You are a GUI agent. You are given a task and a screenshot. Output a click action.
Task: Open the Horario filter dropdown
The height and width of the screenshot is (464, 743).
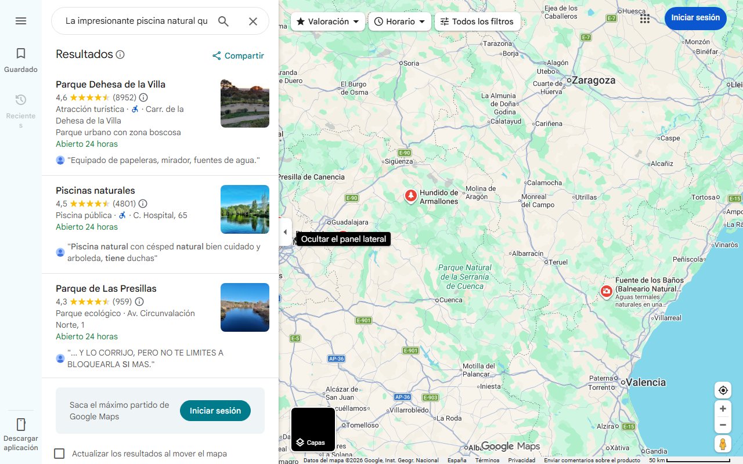tap(400, 21)
